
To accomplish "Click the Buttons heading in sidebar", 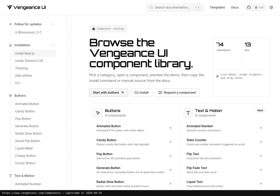I will 20,96.
